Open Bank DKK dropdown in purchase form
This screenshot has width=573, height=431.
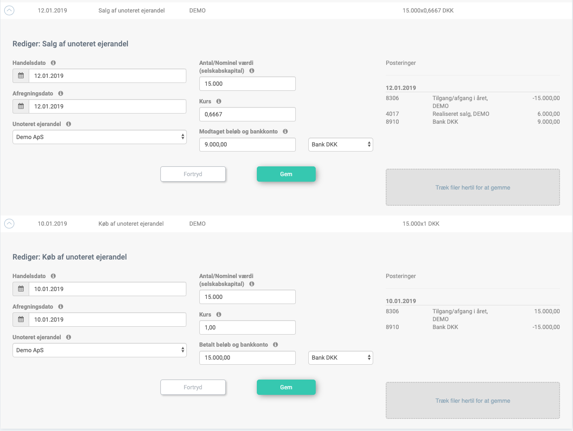tap(341, 358)
